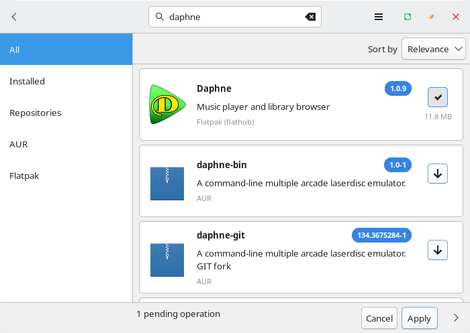Open the Daphne package title

click(214, 88)
